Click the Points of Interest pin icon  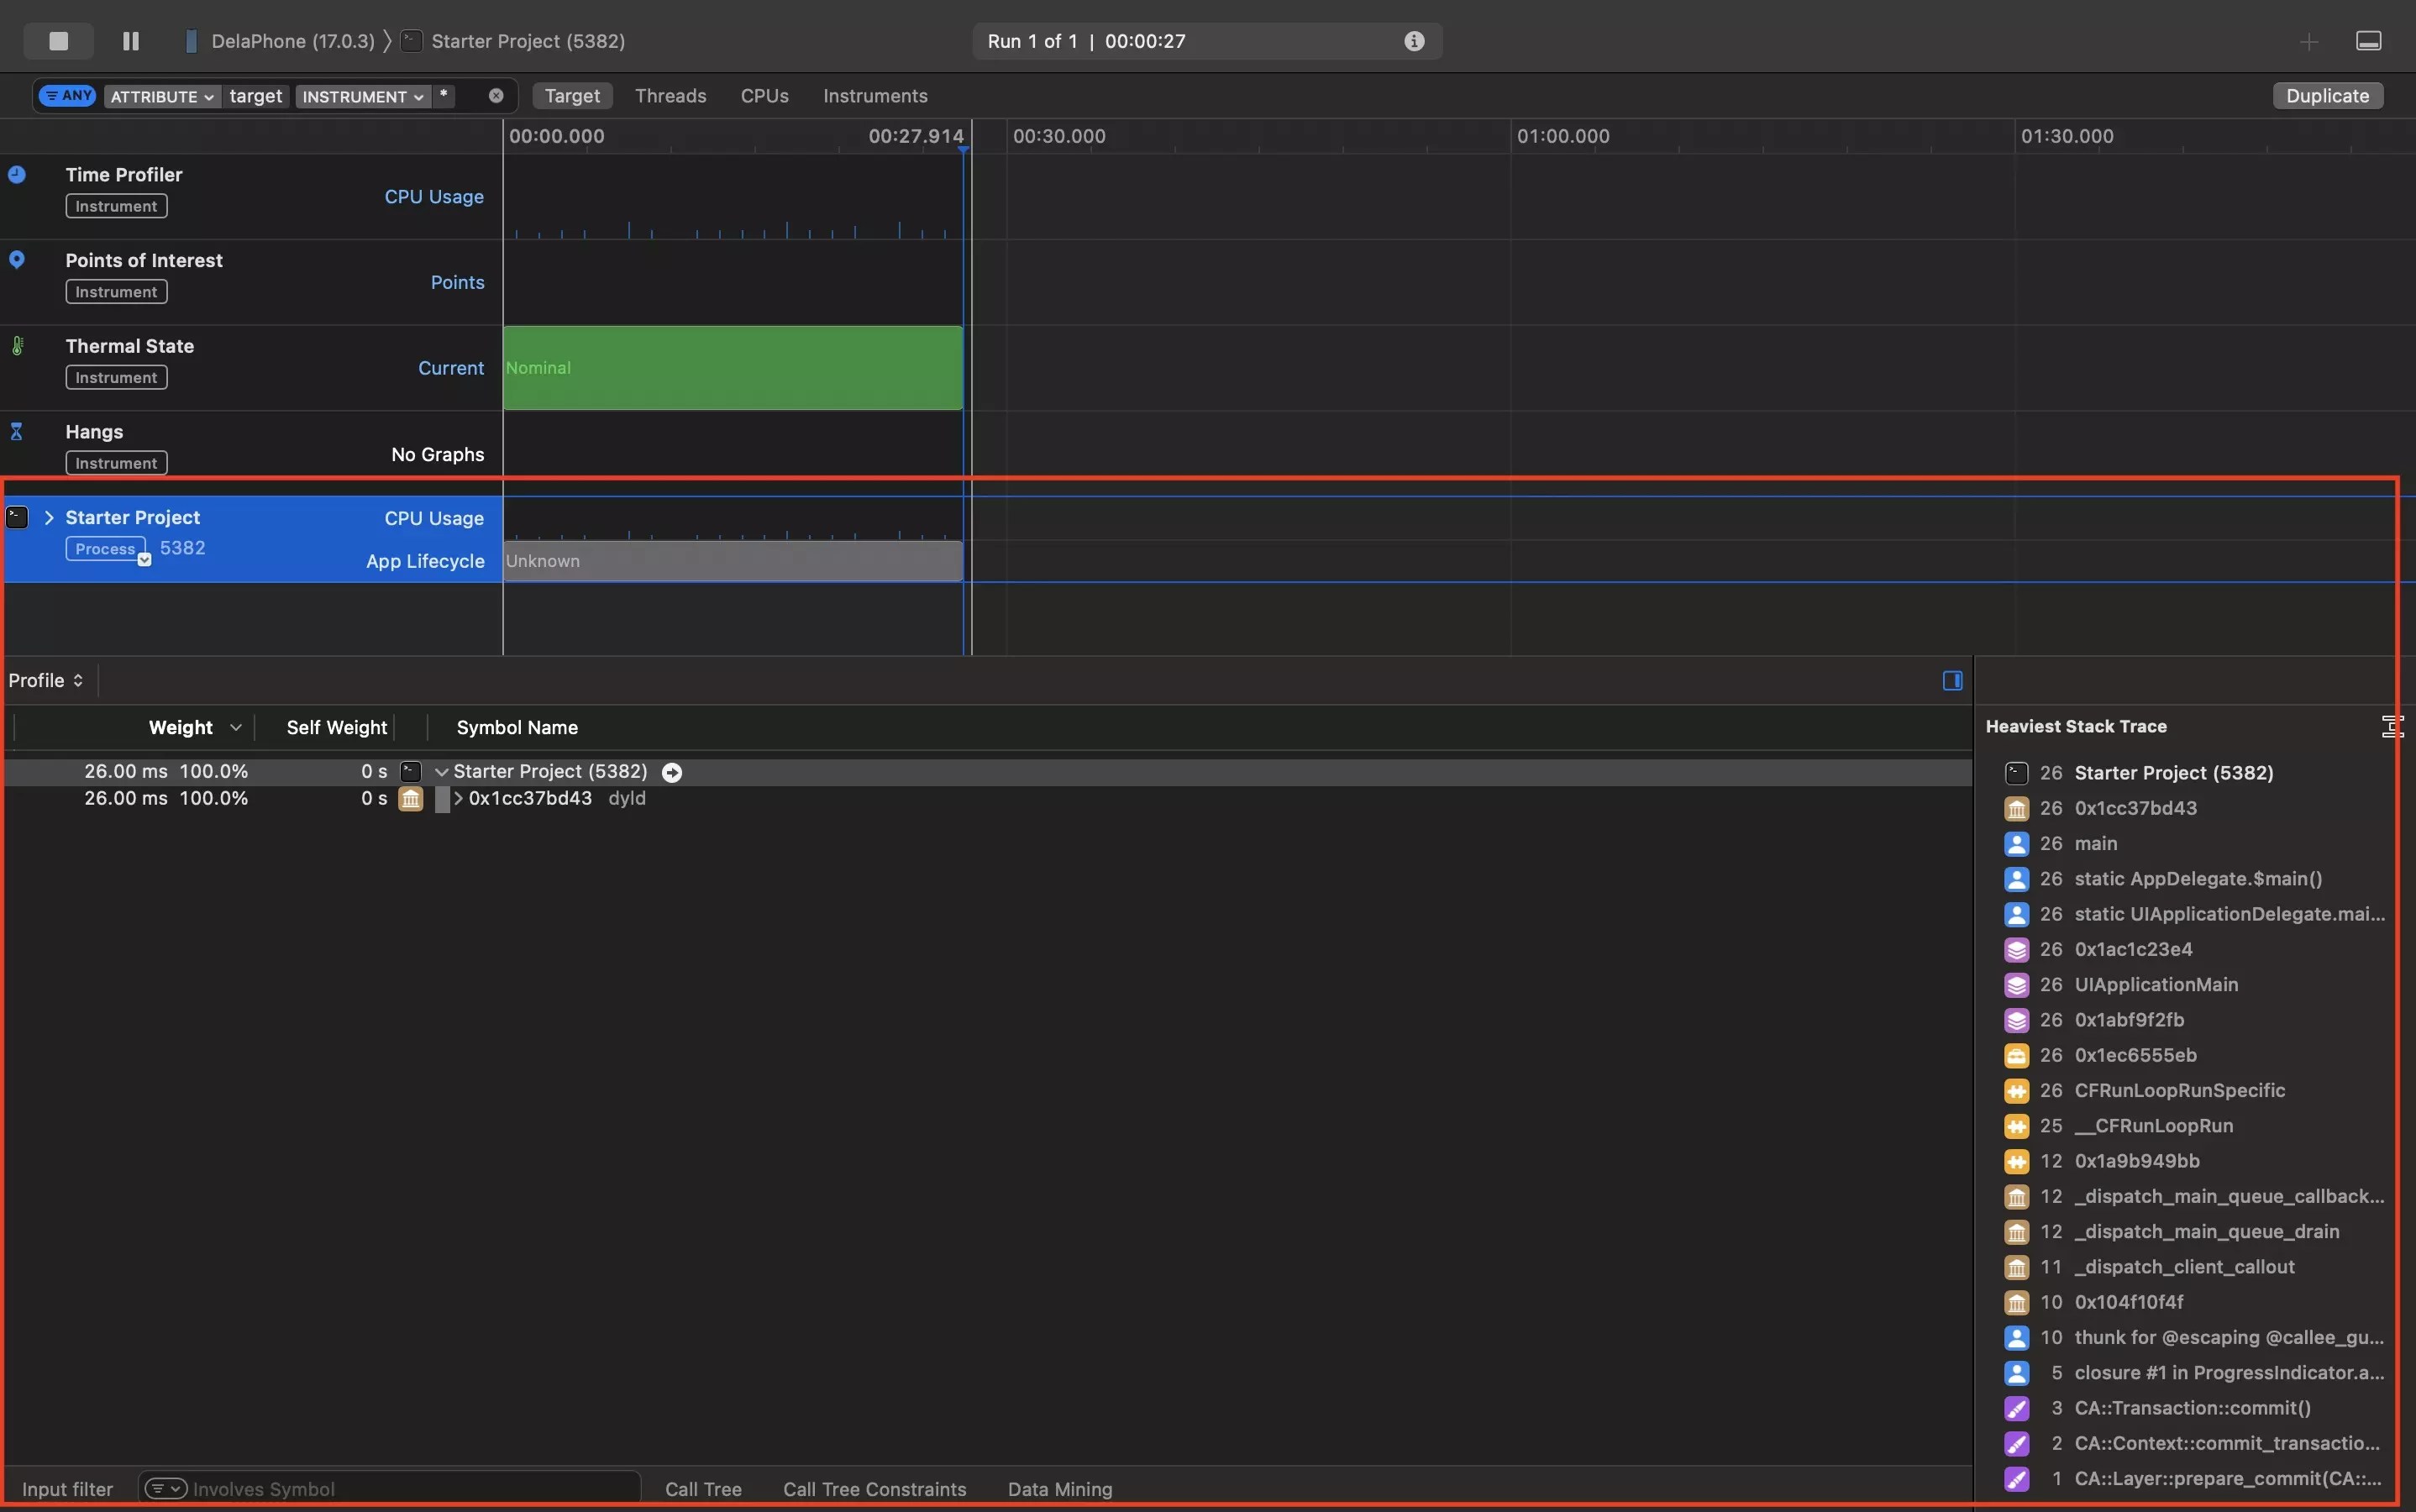(x=18, y=260)
